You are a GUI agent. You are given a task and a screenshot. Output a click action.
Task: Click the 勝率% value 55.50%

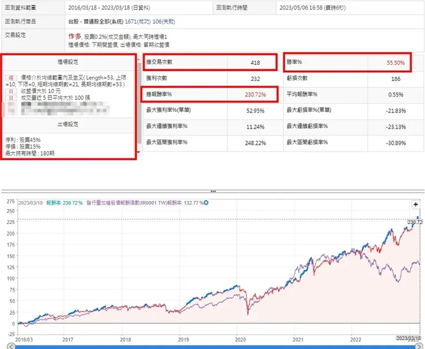pos(396,63)
